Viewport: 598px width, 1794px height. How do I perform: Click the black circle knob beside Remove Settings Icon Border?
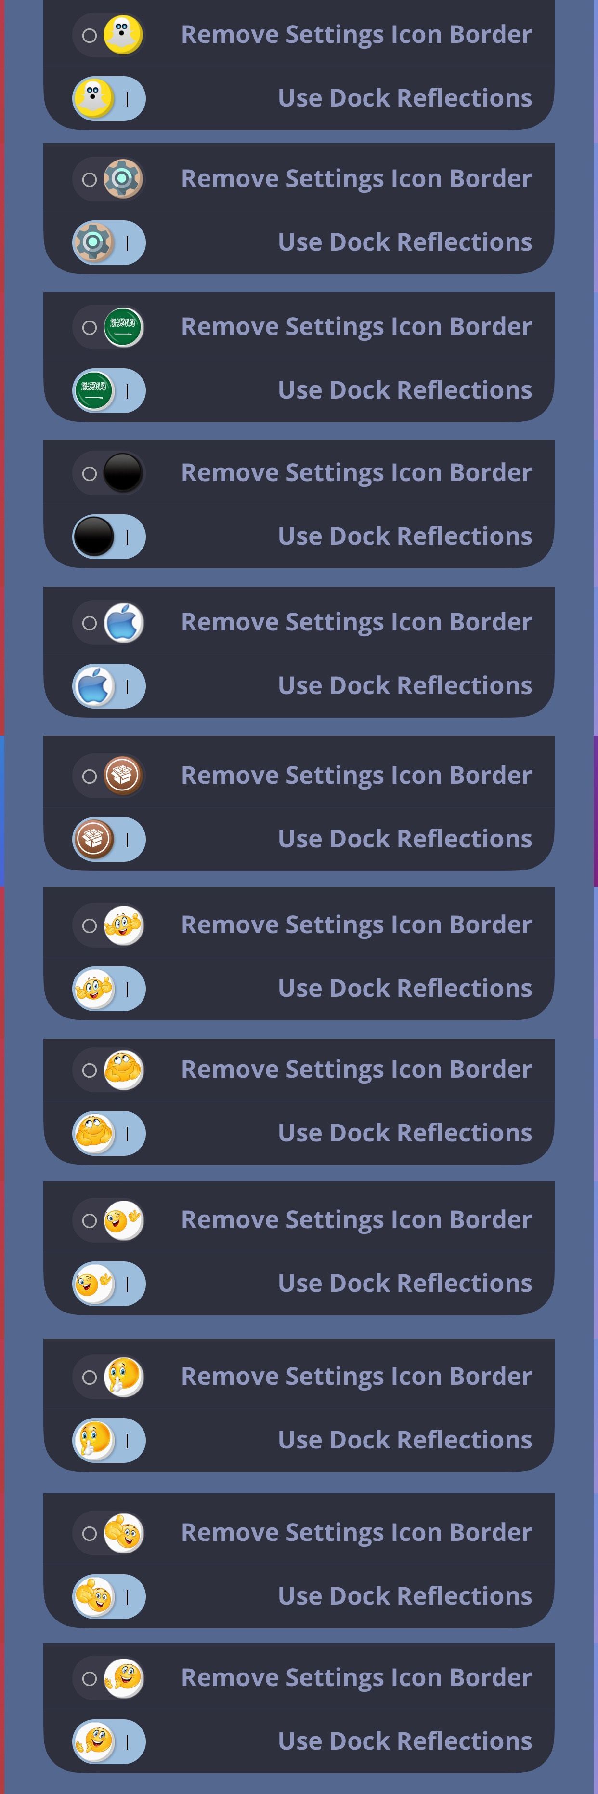124,473
